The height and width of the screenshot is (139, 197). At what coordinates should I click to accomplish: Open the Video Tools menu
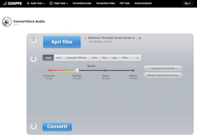point(59,3)
